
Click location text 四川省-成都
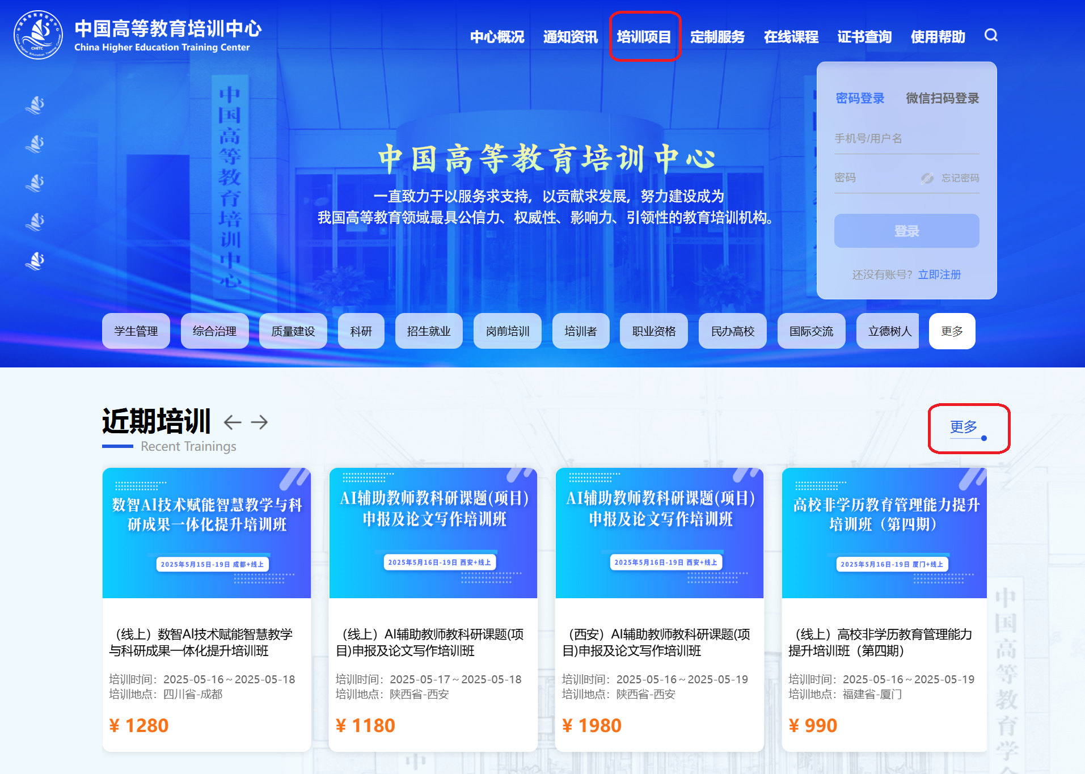point(193,694)
